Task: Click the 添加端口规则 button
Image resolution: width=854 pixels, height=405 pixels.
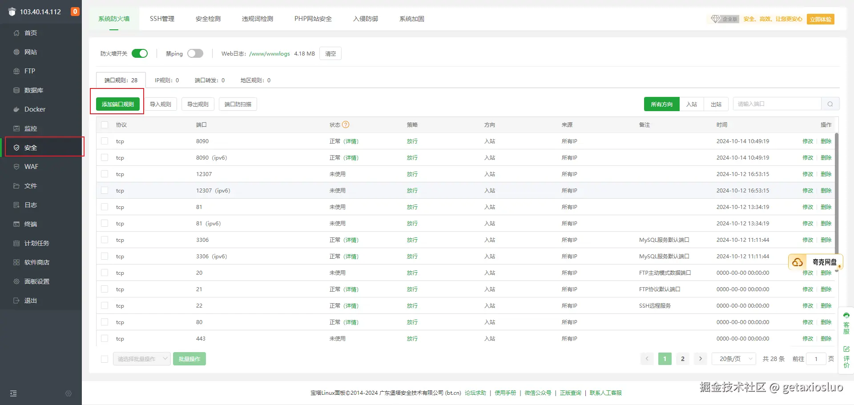Action: pyautogui.click(x=118, y=104)
